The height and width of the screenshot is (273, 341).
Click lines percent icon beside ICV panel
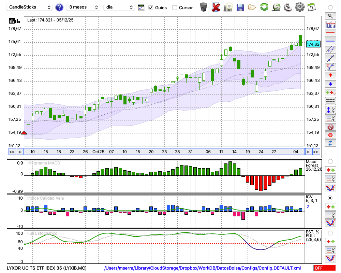tap(330, 215)
